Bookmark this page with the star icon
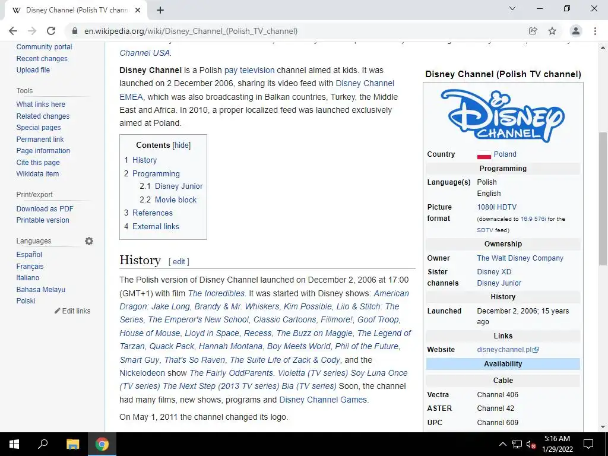The width and height of the screenshot is (608, 456). (552, 31)
